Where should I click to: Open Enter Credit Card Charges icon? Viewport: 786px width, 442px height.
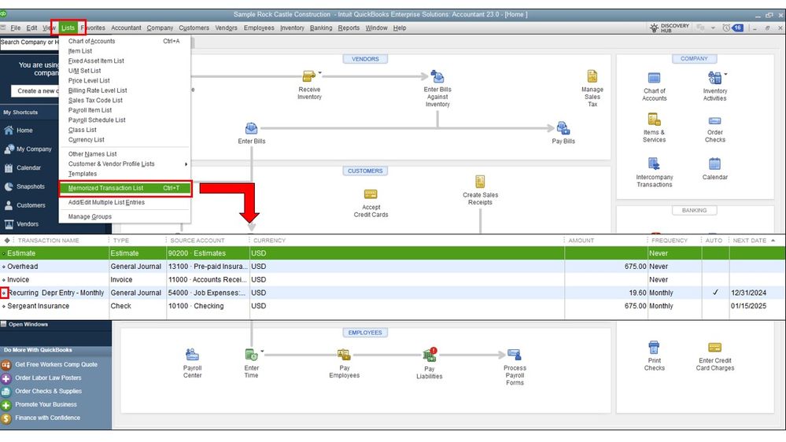click(x=714, y=348)
